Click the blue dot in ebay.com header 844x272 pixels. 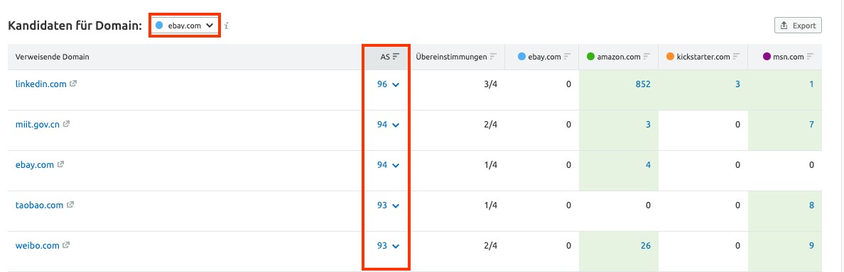pos(521,57)
